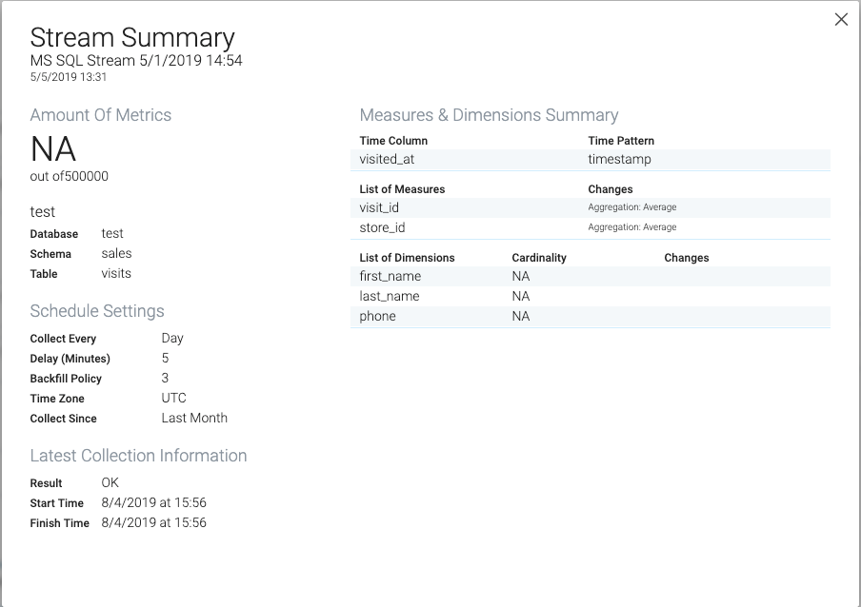
Task: Select the Stream Summary title
Action: click(132, 38)
